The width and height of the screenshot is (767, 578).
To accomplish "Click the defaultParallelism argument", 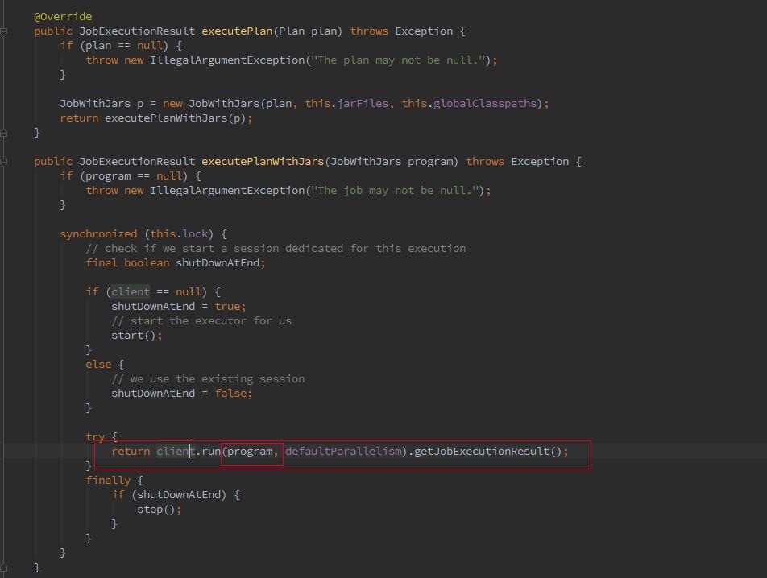I will [343, 452].
